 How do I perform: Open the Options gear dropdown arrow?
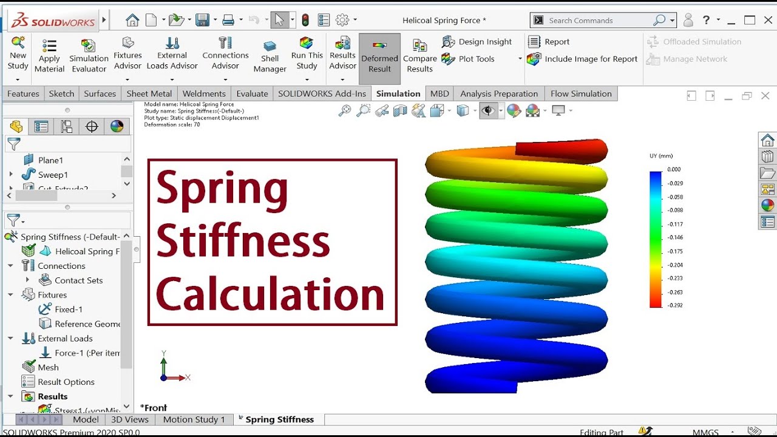click(355, 20)
